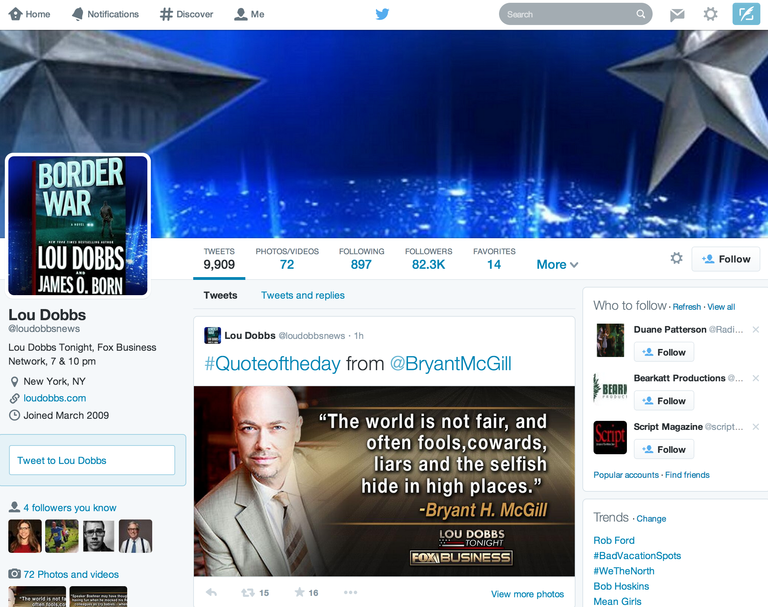Click View more photos
Screen dimensions: 768x607
click(527, 594)
